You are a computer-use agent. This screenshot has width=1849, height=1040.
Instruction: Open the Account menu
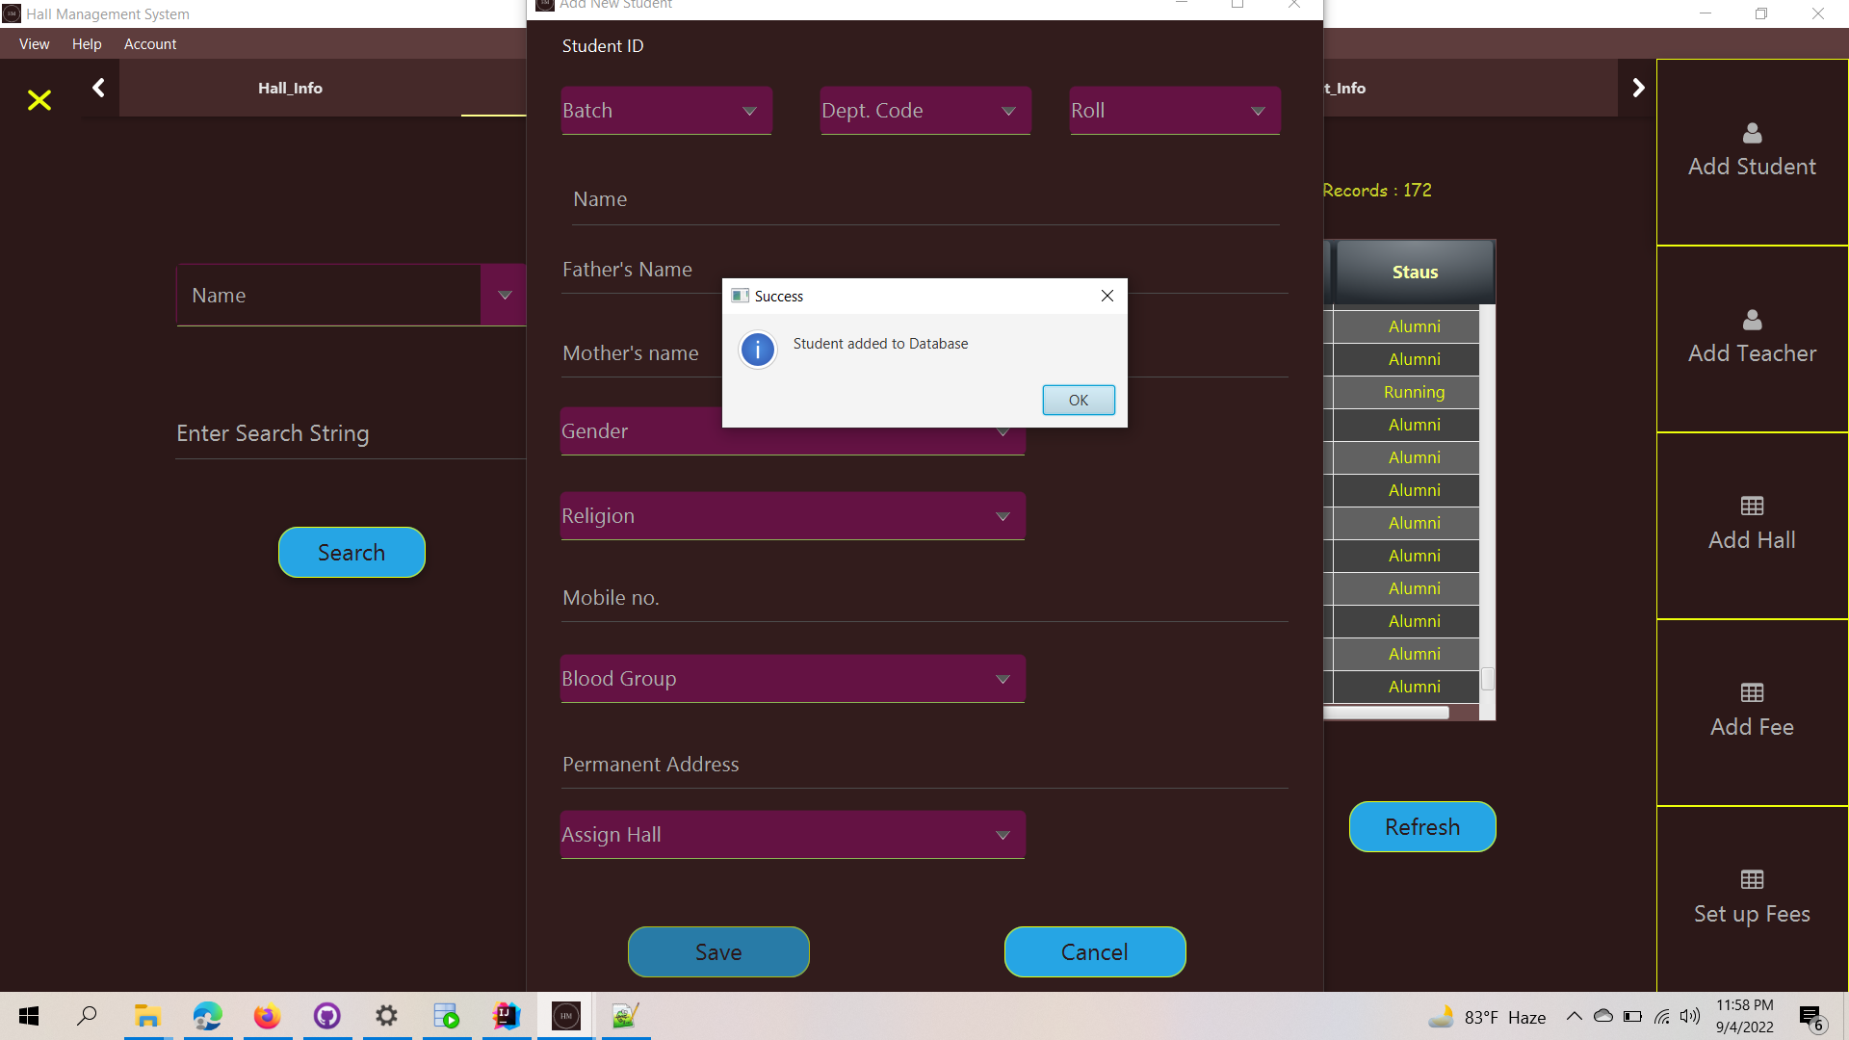point(149,44)
